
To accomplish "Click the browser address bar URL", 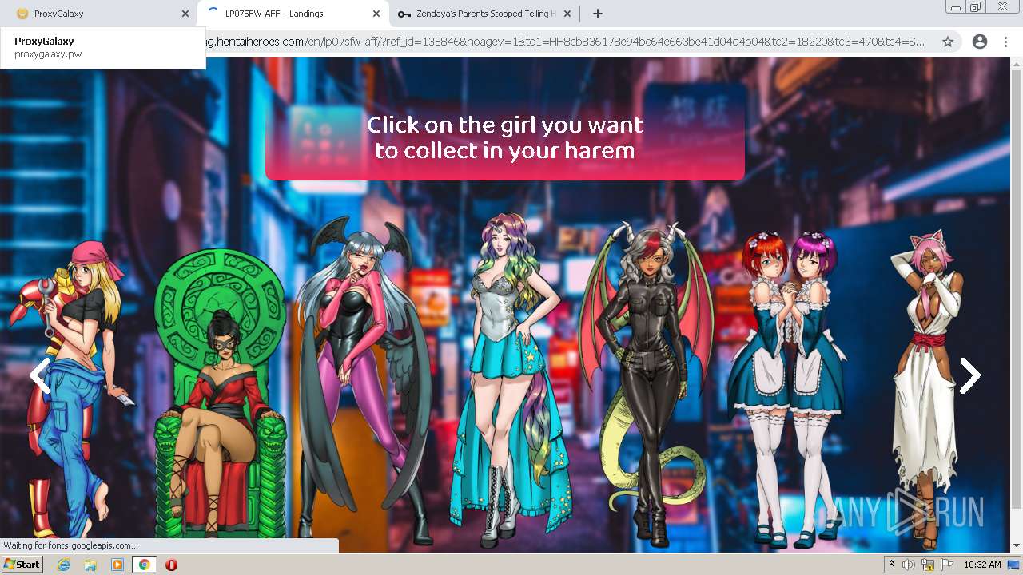I will coord(565,42).
